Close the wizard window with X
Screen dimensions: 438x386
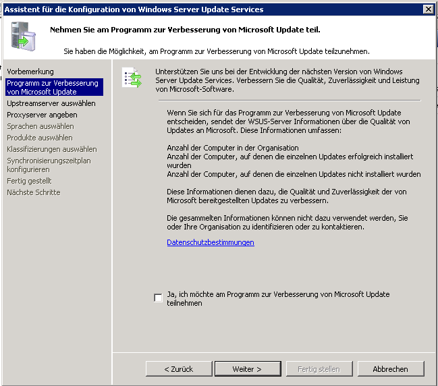pos(428,9)
